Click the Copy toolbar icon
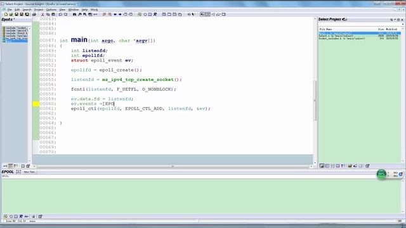 coord(48,15)
